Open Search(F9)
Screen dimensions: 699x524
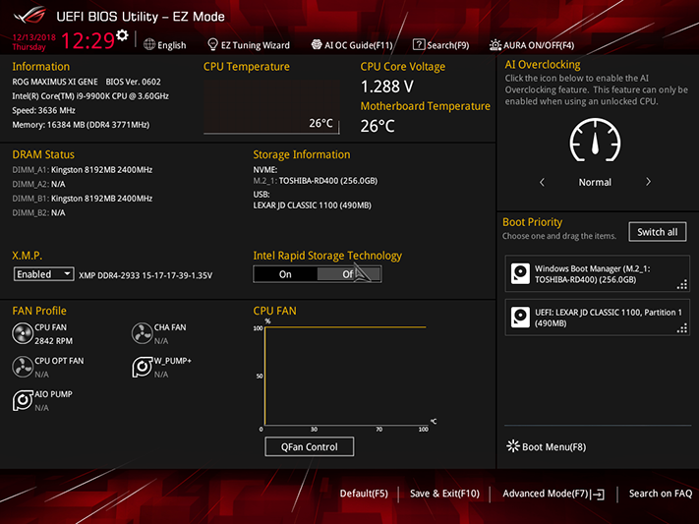pyautogui.click(x=440, y=45)
